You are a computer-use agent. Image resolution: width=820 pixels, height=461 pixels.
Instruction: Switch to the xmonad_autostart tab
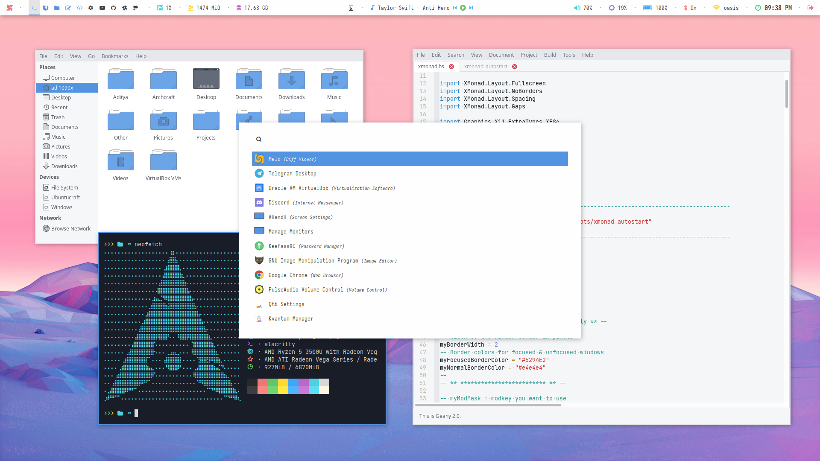[486, 67]
